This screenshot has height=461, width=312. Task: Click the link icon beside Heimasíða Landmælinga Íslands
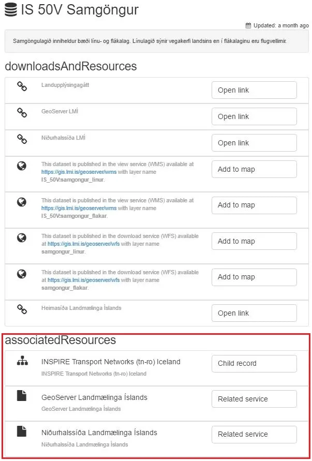click(22, 309)
